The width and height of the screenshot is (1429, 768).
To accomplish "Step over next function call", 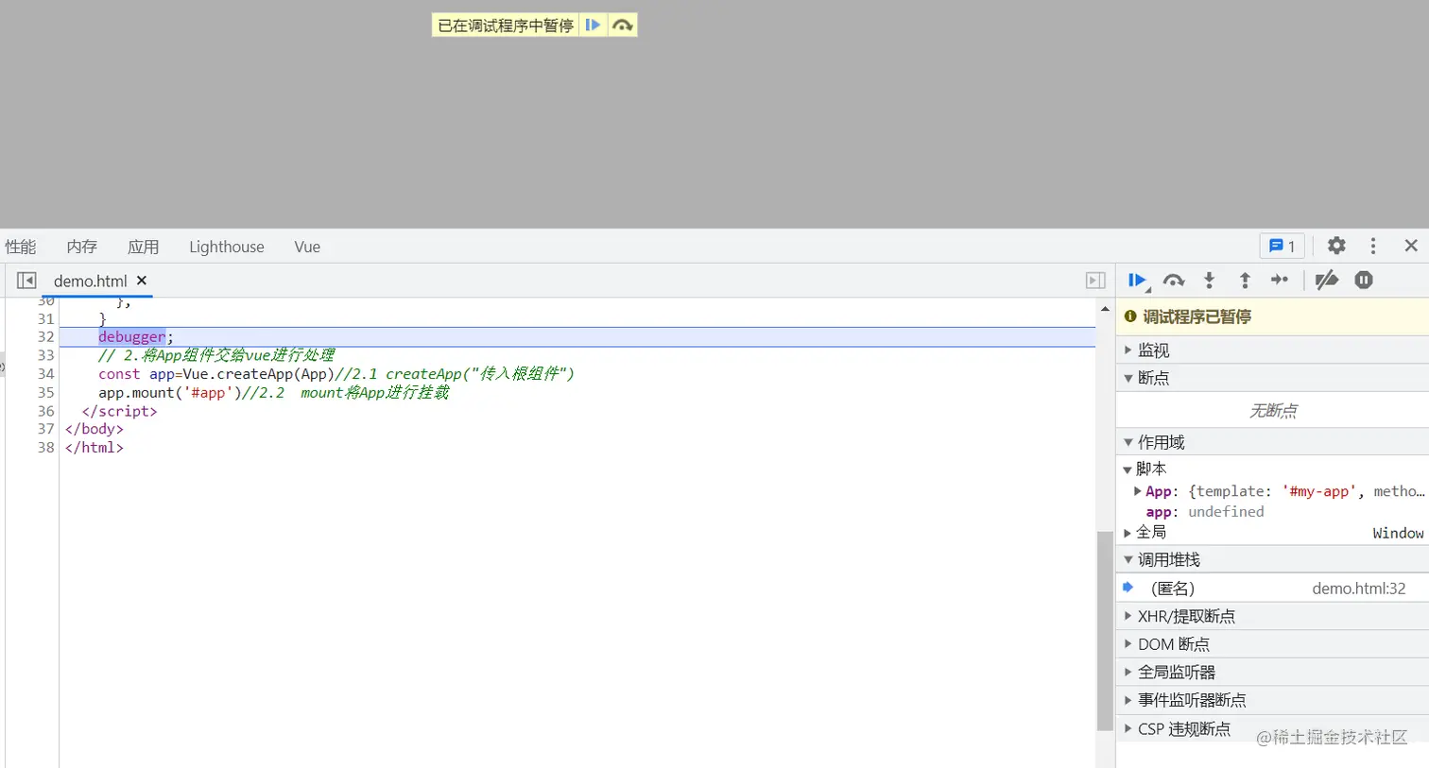I will [x=1174, y=281].
